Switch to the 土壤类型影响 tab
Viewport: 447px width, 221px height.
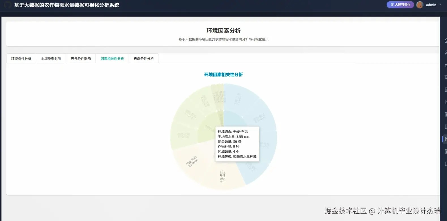click(51, 58)
